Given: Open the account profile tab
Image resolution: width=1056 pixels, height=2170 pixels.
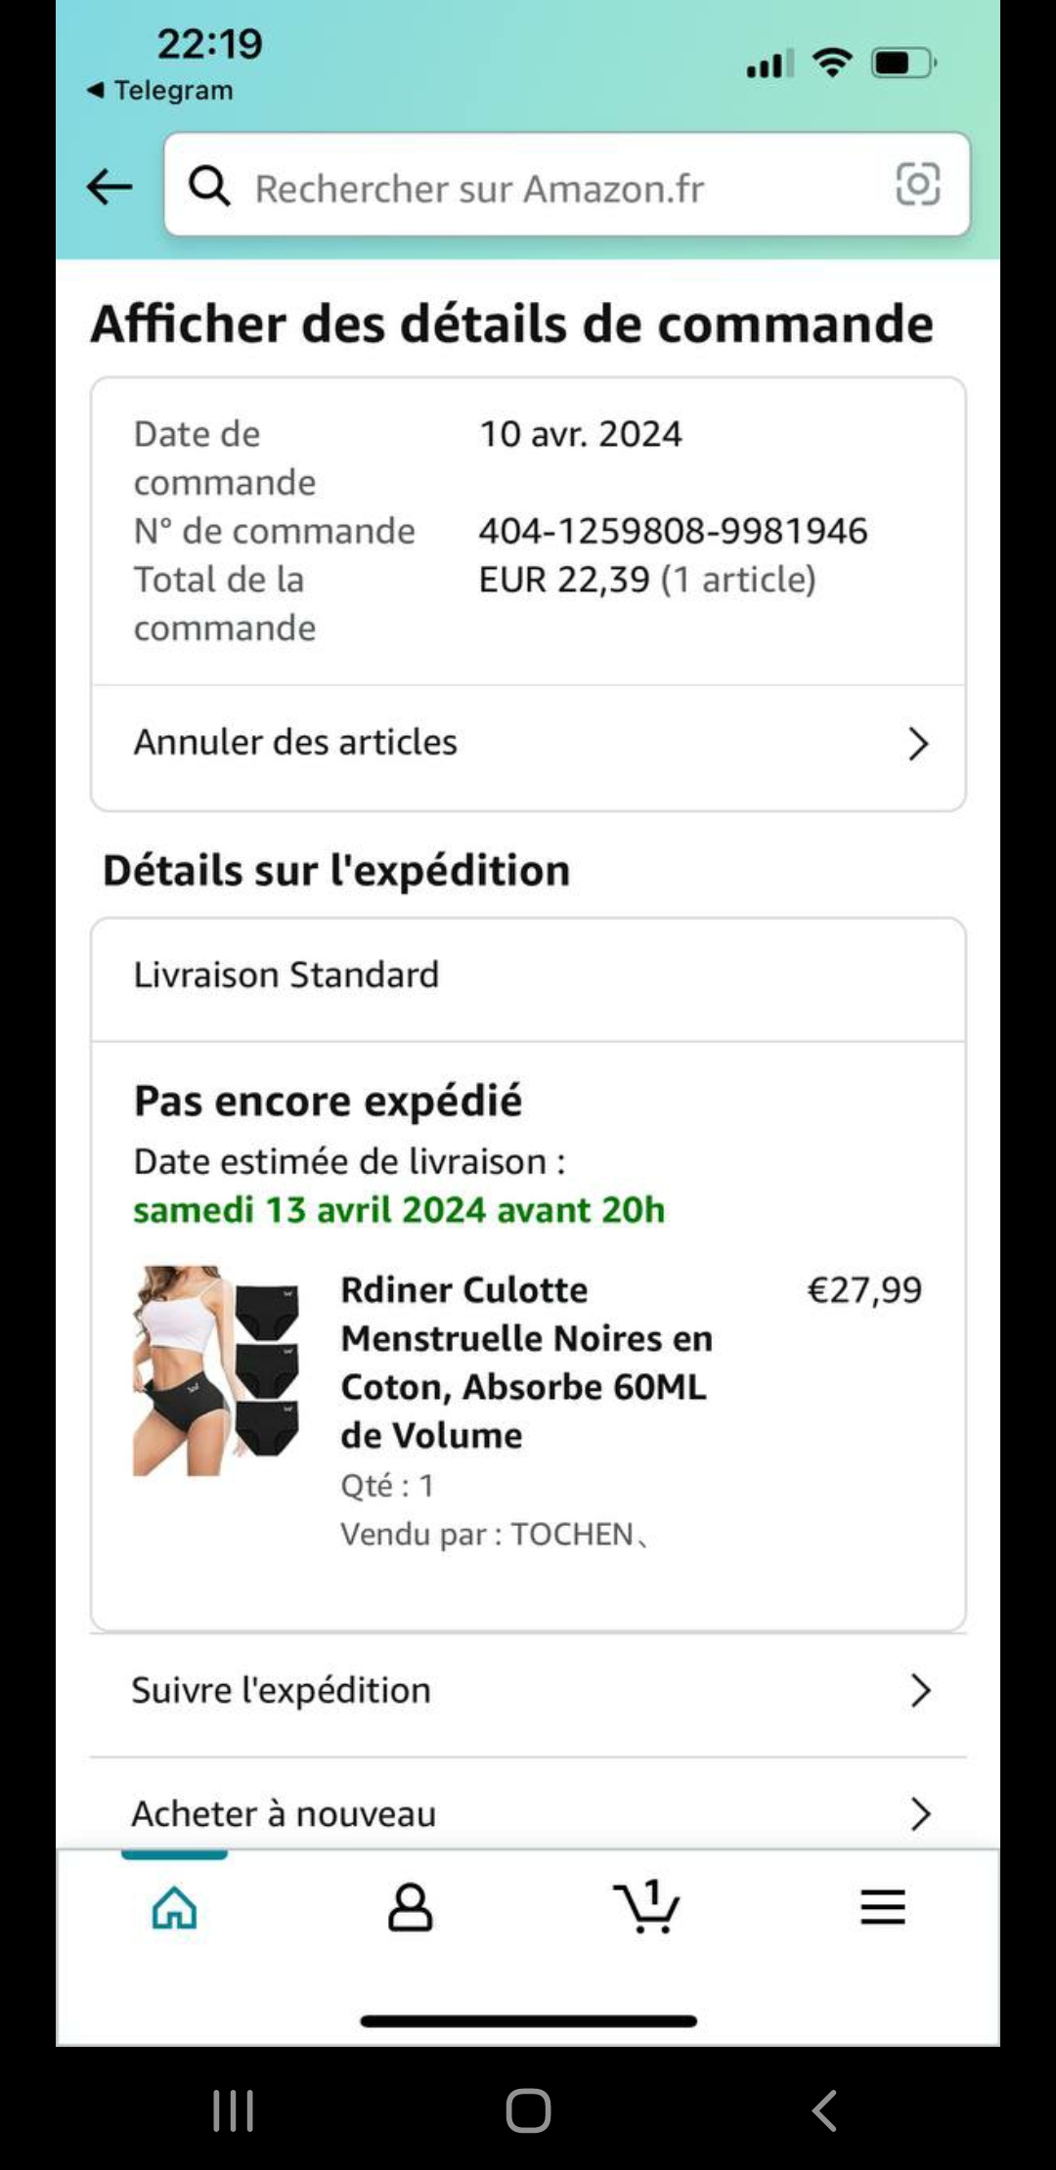Looking at the screenshot, I should tap(410, 1906).
